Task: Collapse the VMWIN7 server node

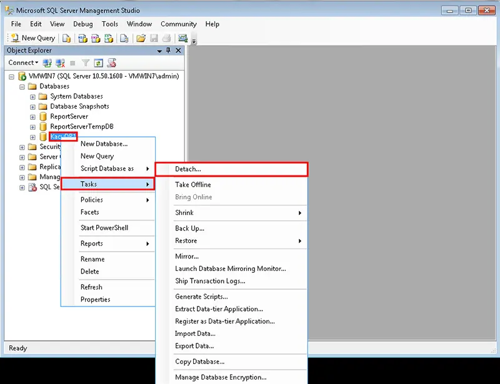Action: point(11,76)
